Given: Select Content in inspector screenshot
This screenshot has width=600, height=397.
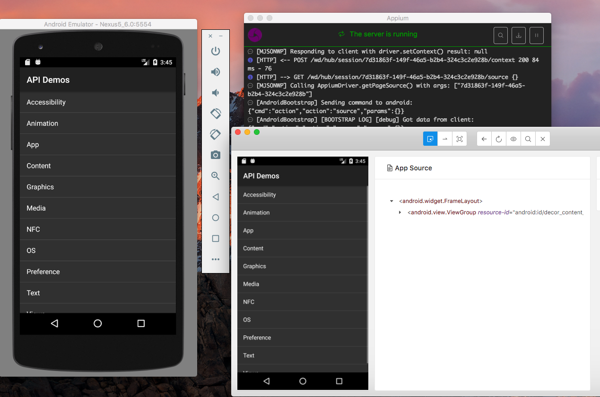Looking at the screenshot, I should coord(302,248).
